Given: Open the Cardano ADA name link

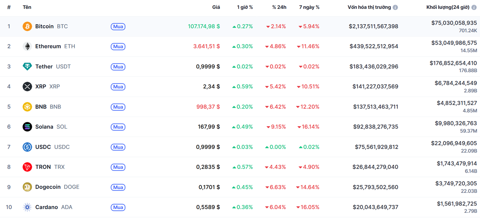Looking at the screenshot, I should 54,207.
